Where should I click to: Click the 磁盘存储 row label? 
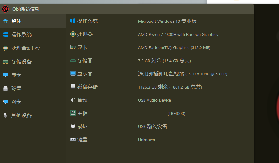point(87,87)
